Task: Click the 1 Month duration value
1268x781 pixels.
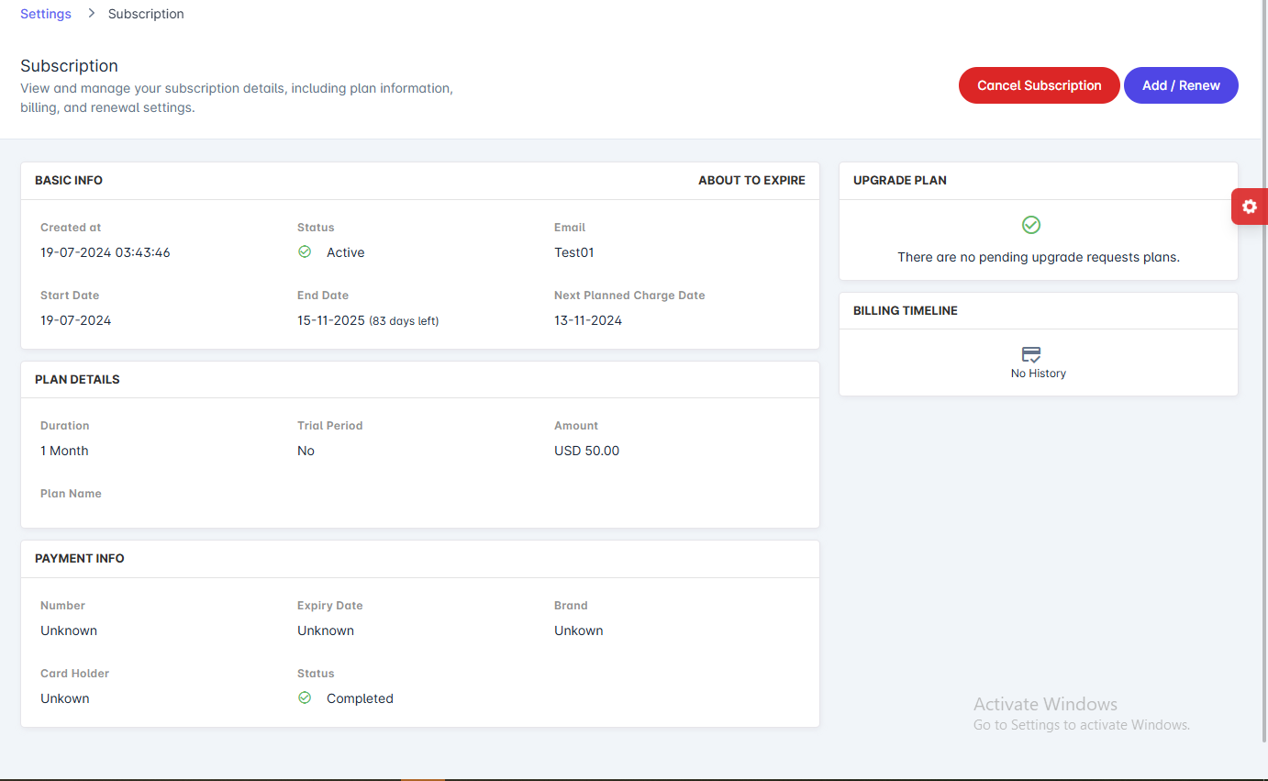Action: click(x=64, y=451)
